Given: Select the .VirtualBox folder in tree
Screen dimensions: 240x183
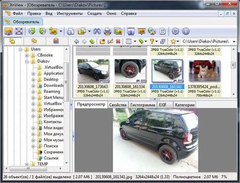Looking at the screenshot, I should pos(53,67).
